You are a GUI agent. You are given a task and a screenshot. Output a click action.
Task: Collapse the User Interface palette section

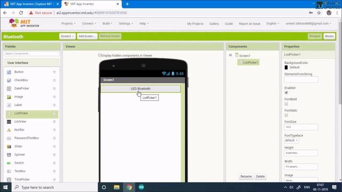pyautogui.click(x=32, y=63)
